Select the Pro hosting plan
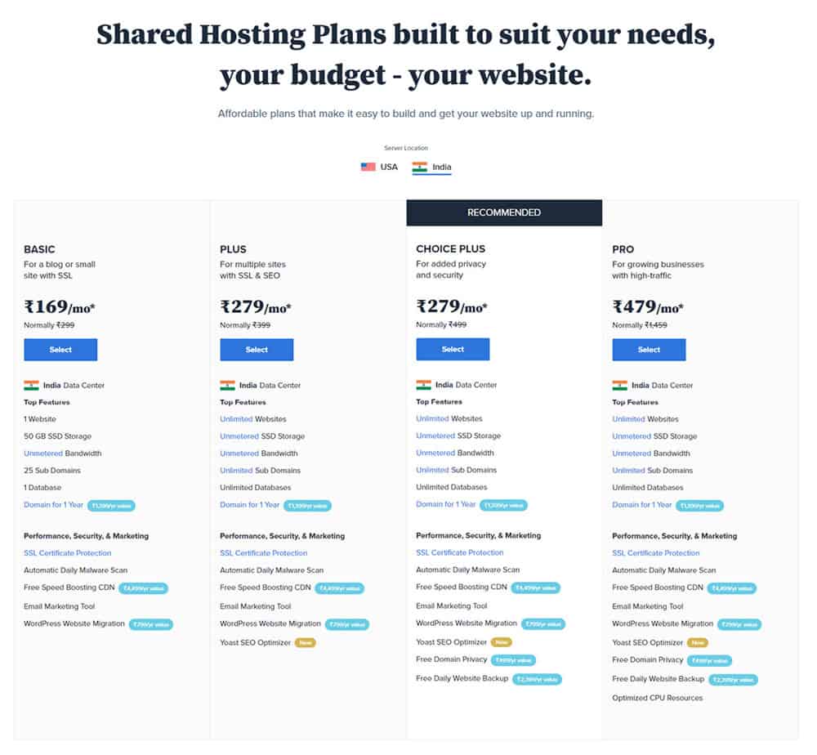The height and width of the screenshot is (755, 817). [649, 350]
